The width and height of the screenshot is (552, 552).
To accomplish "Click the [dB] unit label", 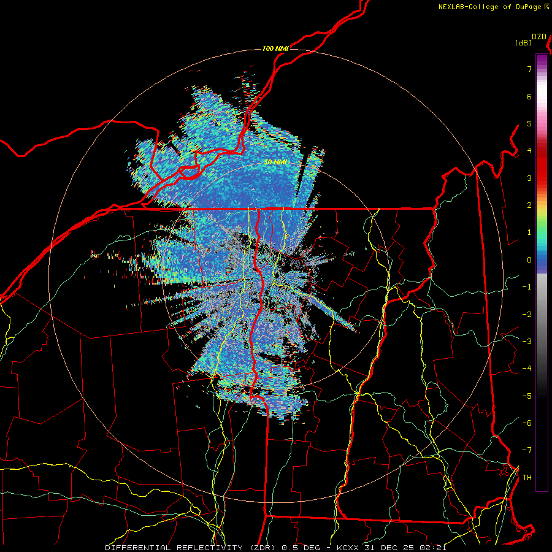I will pyautogui.click(x=523, y=42).
